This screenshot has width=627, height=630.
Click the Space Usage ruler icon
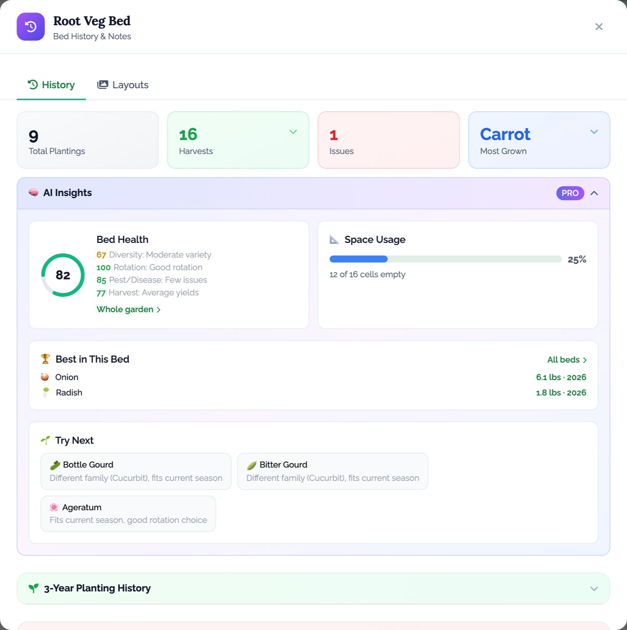point(334,239)
